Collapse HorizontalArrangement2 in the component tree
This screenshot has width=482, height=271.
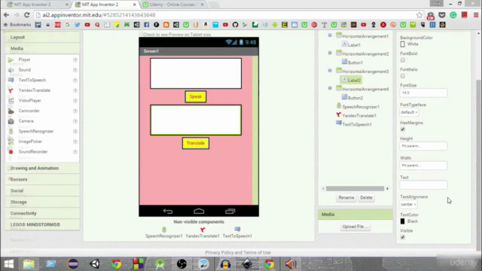[330, 53]
